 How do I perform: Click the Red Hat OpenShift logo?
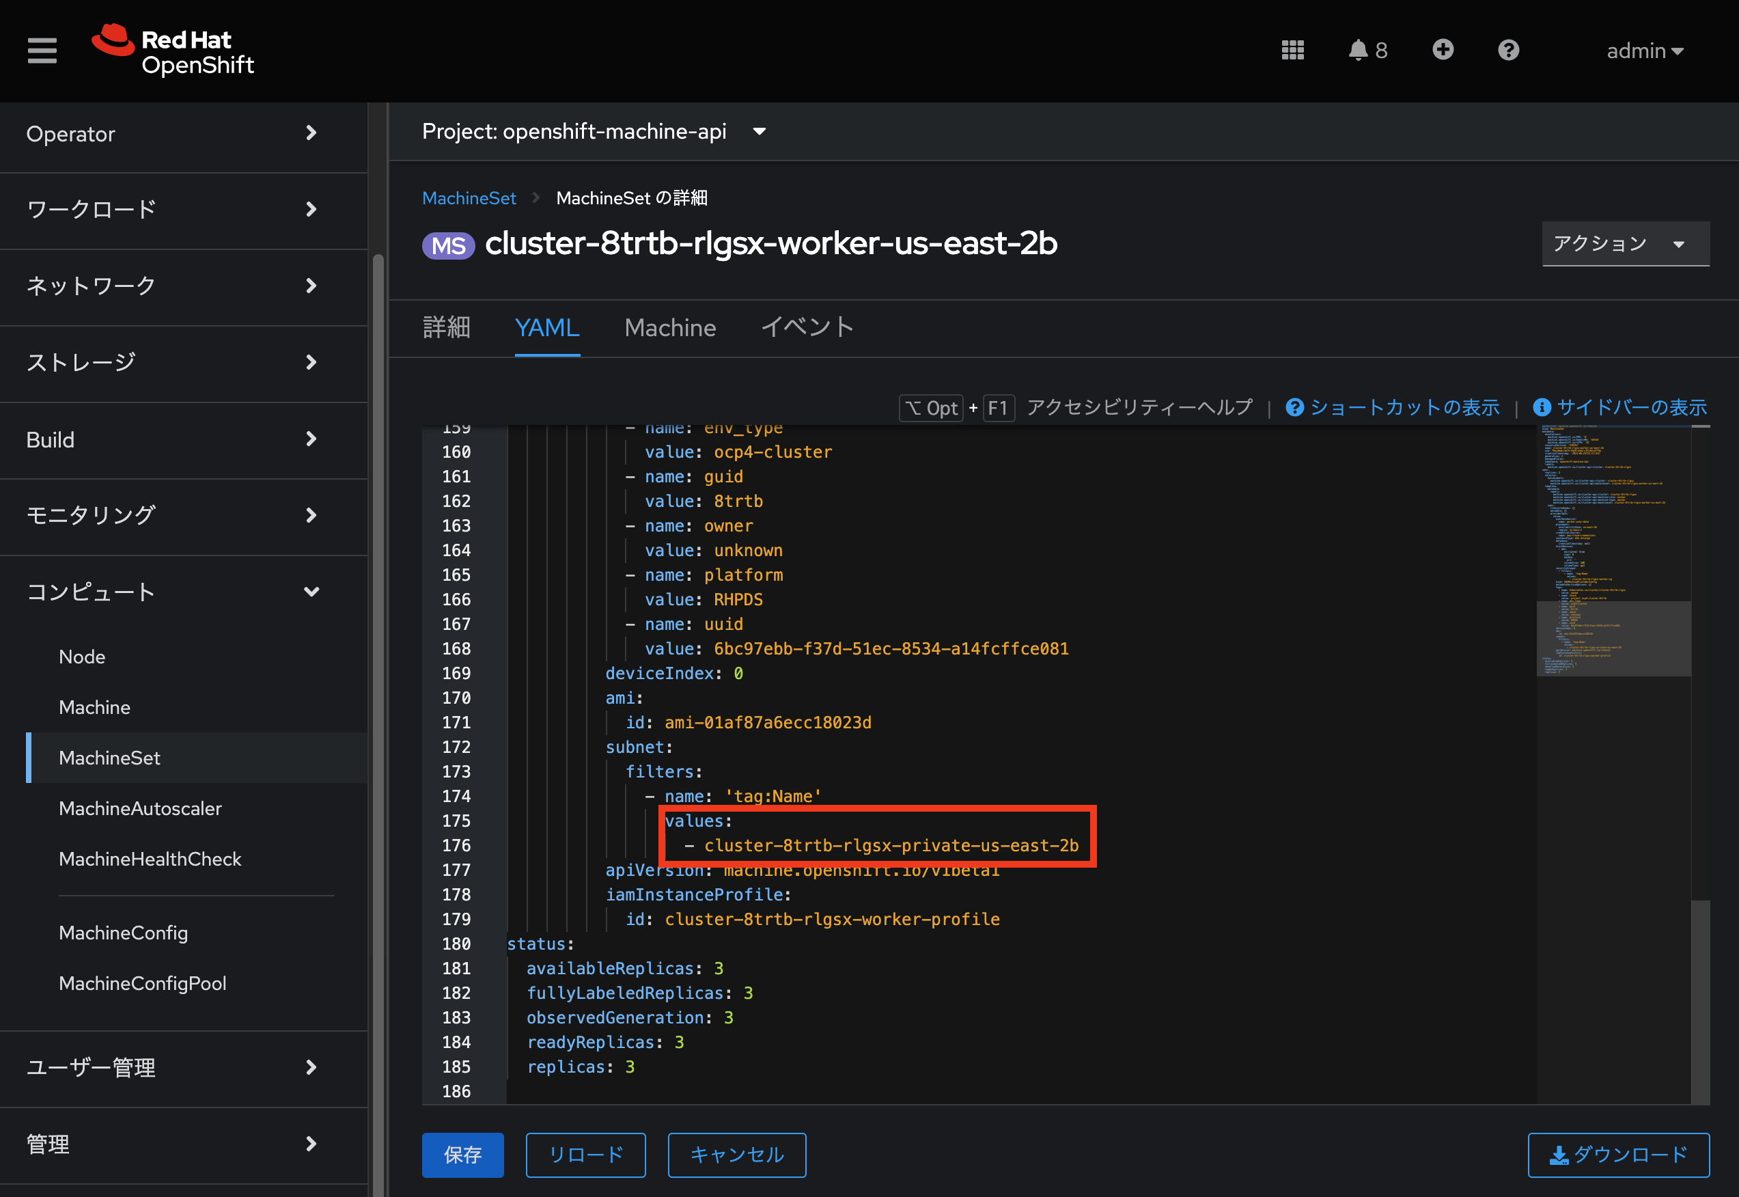(173, 51)
